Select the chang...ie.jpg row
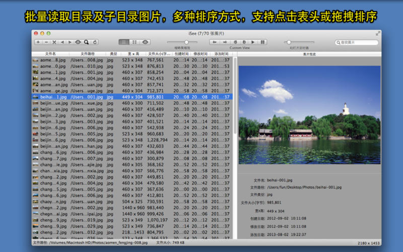Screen dimensions: 403x252 click(132, 165)
